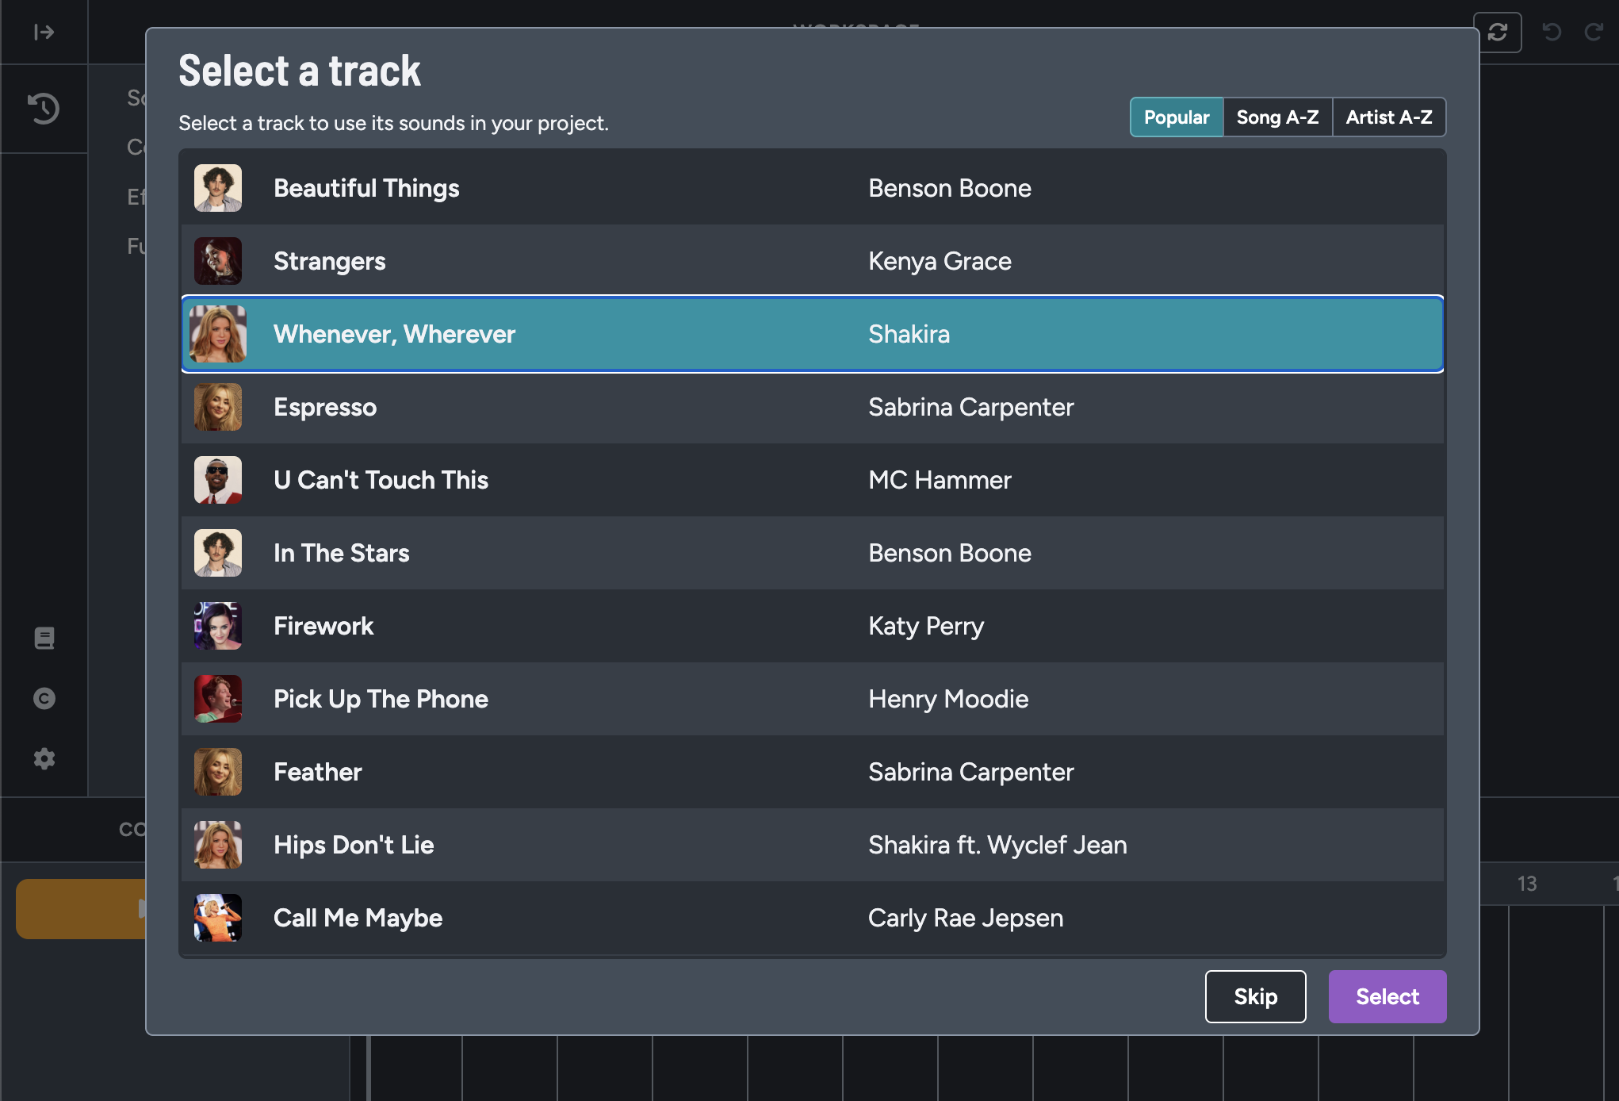
Task: Confirm with the purple Select button
Action: click(1387, 996)
